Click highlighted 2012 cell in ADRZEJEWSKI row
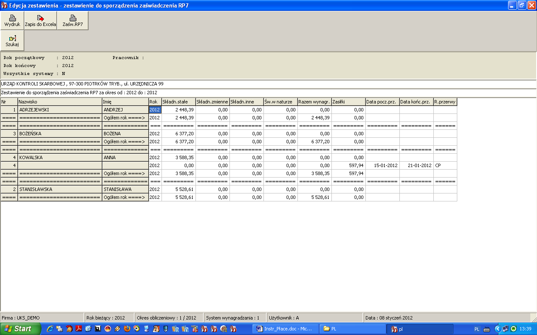The height and width of the screenshot is (335, 537). [x=155, y=110]
